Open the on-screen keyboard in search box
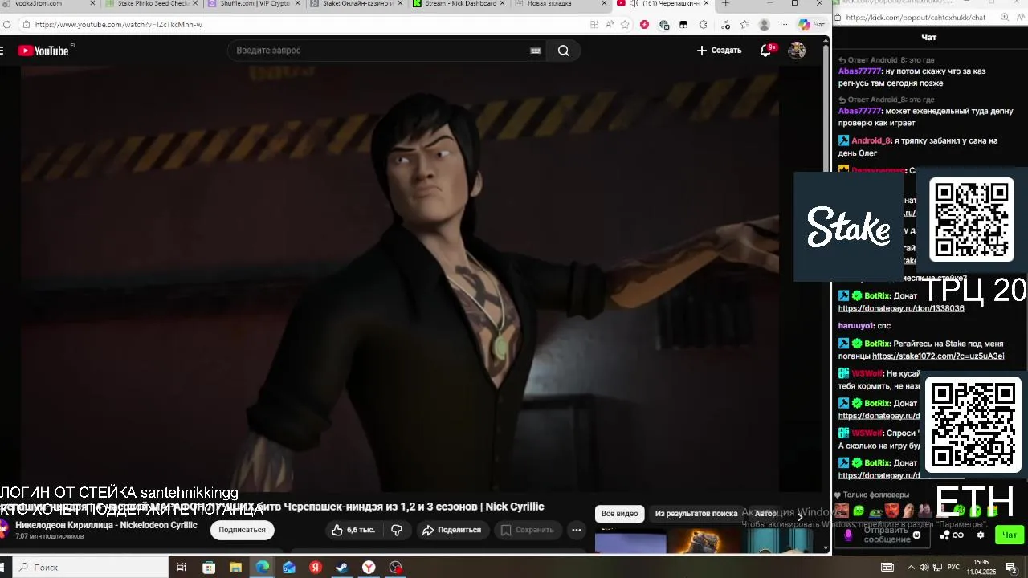 (x=536, y=51)
